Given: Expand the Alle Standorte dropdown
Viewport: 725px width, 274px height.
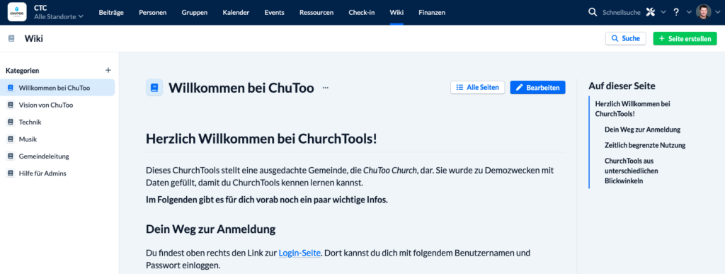Looking at the screenshot, I should point(59,16).
